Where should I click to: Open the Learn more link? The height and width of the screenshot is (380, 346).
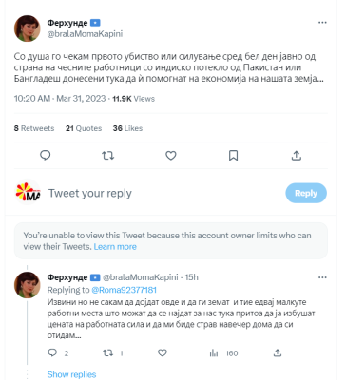[x=115, y=246]
